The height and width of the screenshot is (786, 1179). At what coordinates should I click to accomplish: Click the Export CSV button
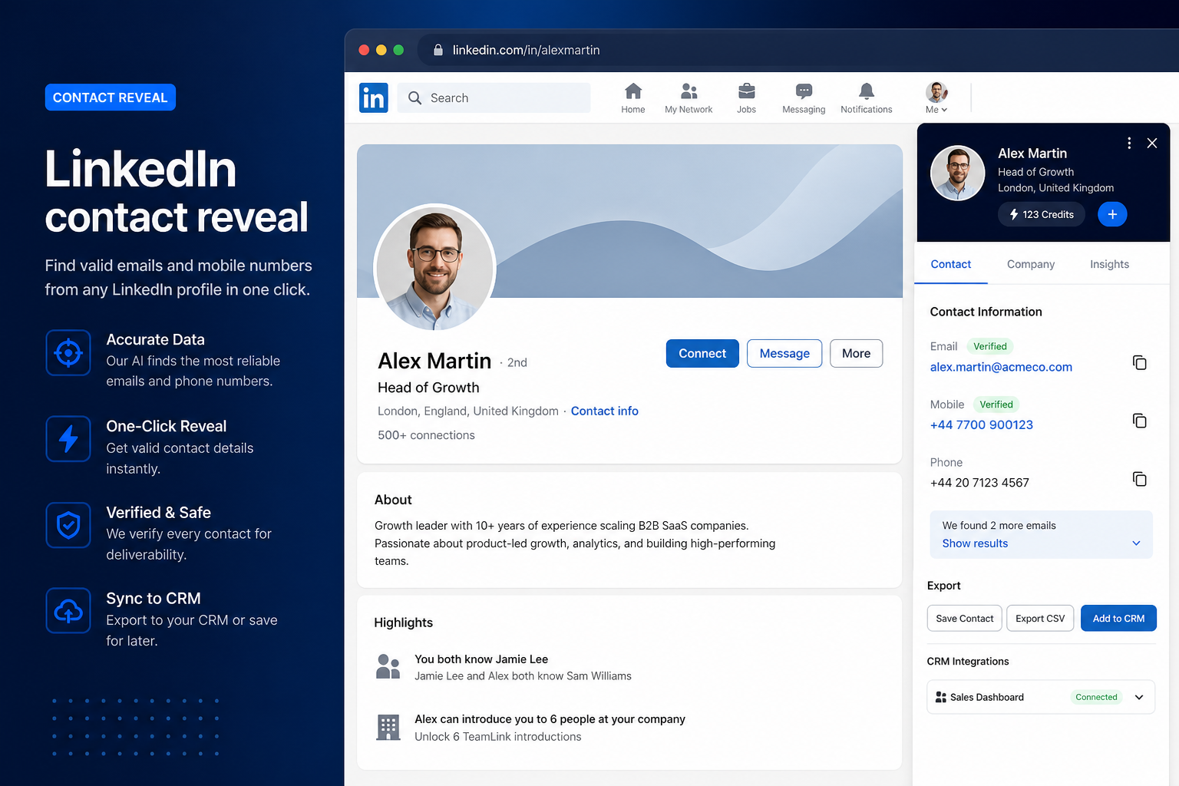[x=1040, y=619]
